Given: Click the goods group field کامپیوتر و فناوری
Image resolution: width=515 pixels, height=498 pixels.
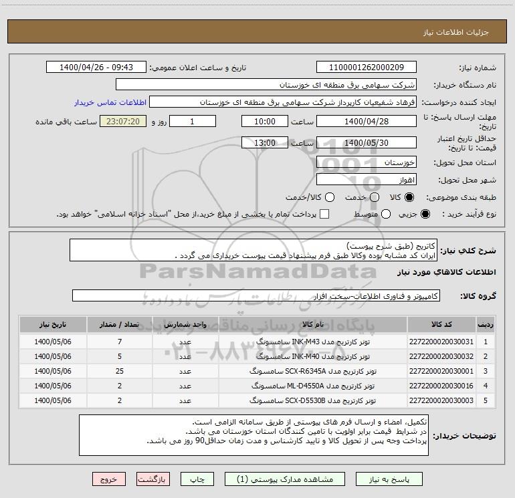Looking at the screenshot, I should 256,295.
